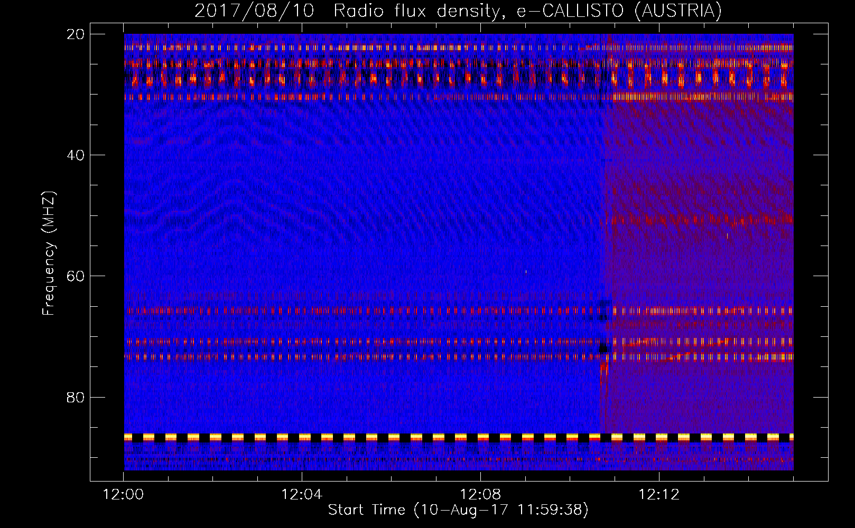Click the x-axis time label "12:00"
This screenshot has width=855, height=528.
[123, 495]
